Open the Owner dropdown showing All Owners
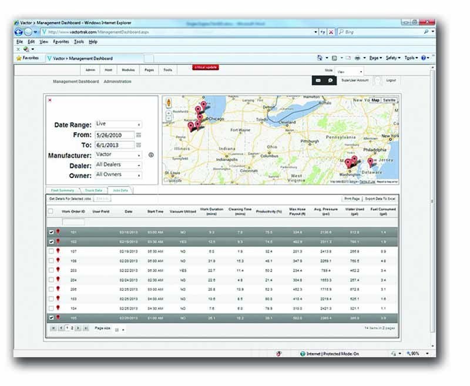Viewport: 470px width, 386px height. (x=118, y=175)
